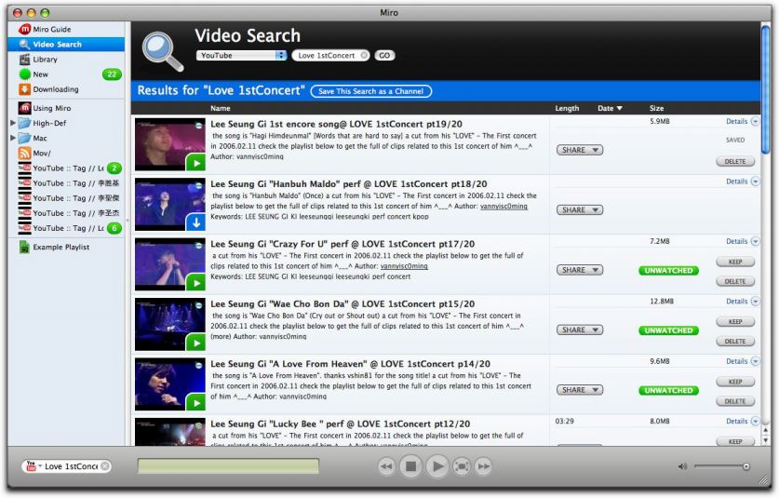Open the Mac folder icon
779x498 pixels.
coord(25,138)
